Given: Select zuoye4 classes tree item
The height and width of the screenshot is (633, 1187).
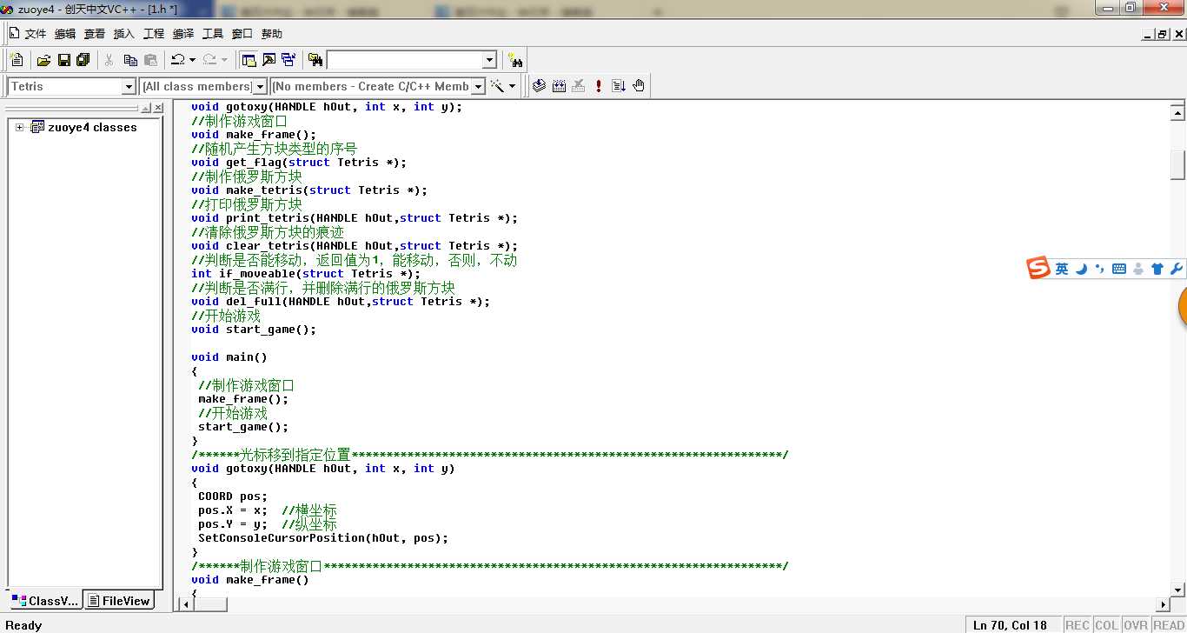Looking at the screenshot, I should pos(91,127).
